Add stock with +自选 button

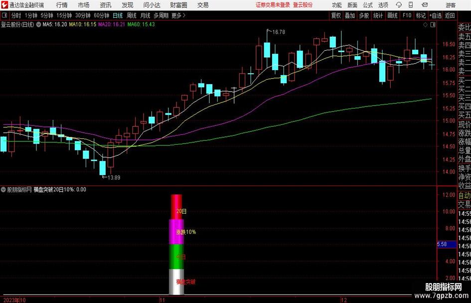[436, 15]
